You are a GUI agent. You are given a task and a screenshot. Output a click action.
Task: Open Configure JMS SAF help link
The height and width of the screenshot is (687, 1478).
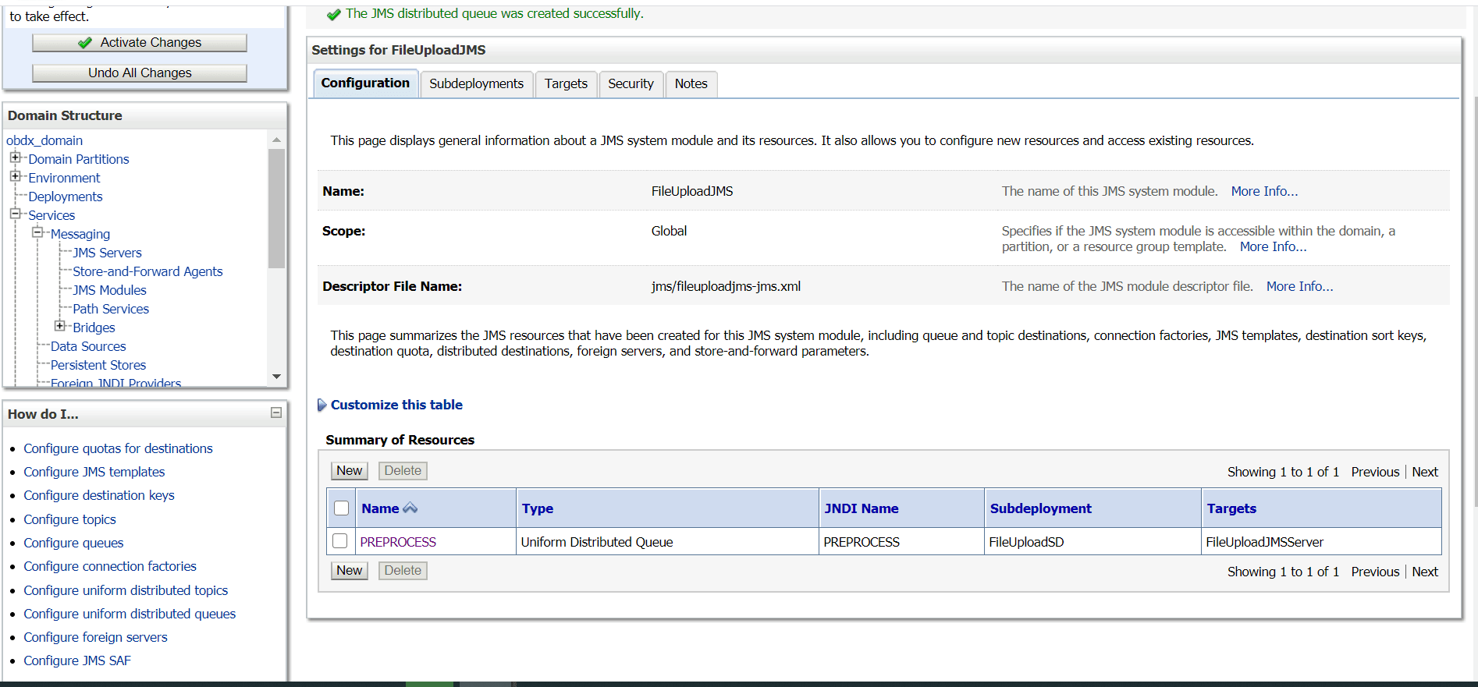point(77,660)
